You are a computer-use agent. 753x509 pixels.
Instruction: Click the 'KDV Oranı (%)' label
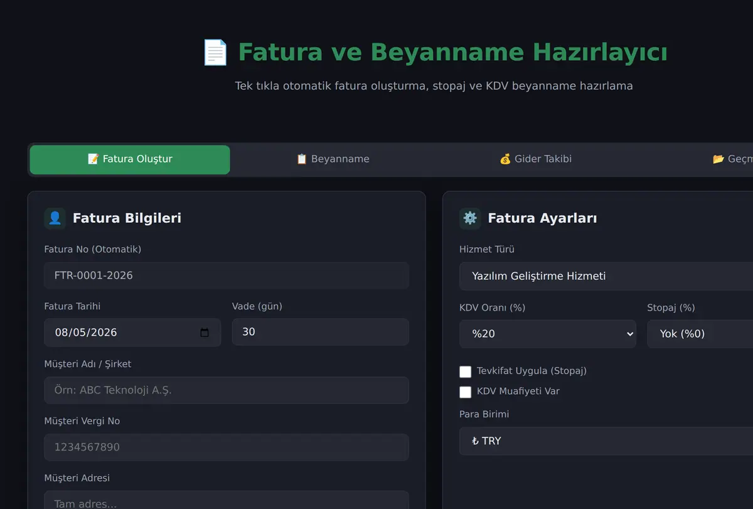(x=492, y=308)
